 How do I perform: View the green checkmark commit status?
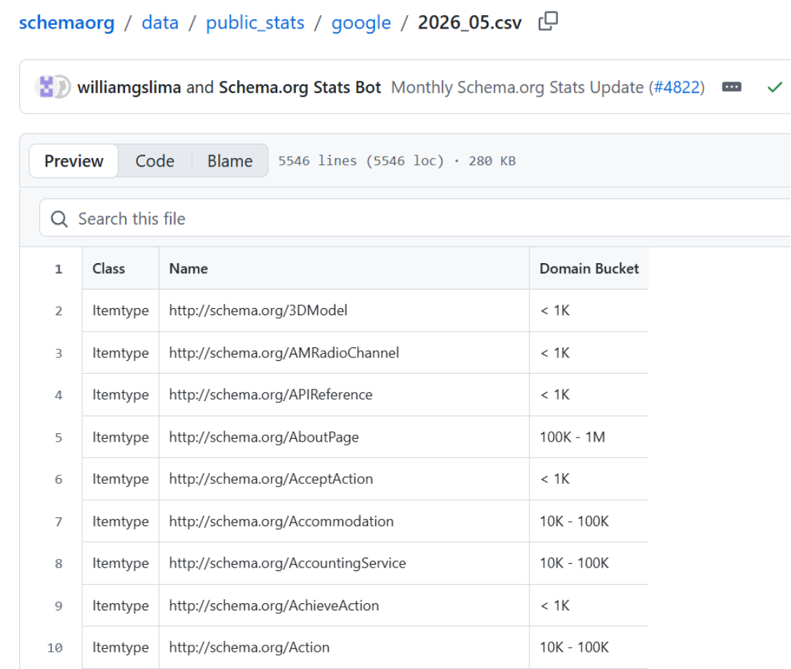(775, 87)
